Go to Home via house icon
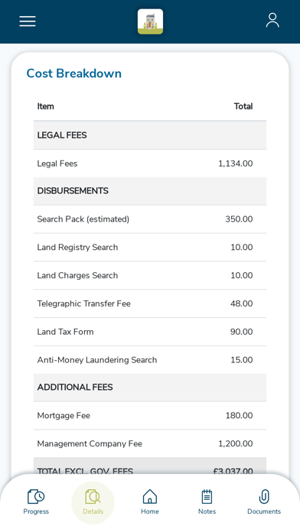 150,497
